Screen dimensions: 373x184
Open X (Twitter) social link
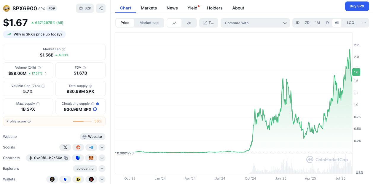pyautogui.click(x=65, y=147)
